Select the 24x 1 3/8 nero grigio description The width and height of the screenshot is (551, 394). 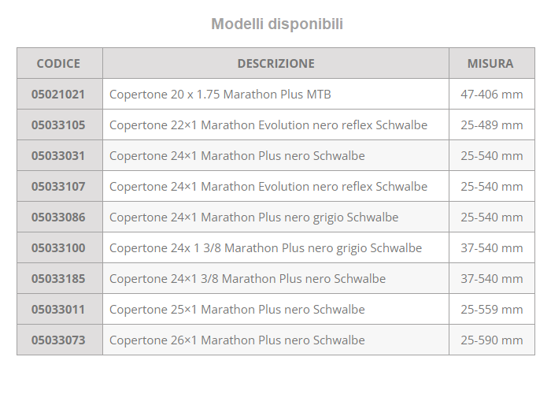tap(265, 248)
